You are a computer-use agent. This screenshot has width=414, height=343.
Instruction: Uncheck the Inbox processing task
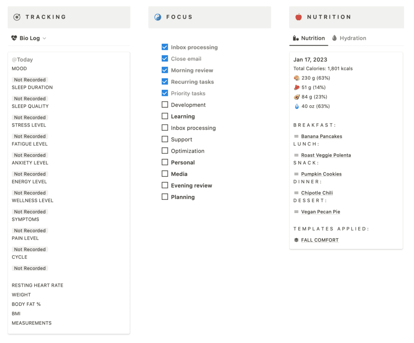tap(165, 47)
